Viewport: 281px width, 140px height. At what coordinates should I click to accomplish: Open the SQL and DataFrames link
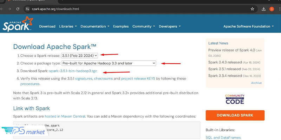coord(223,138)
